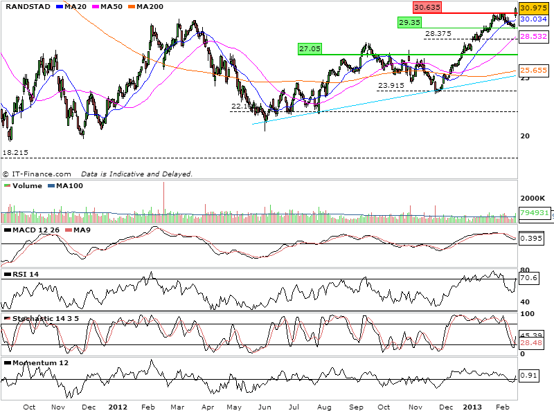Viewport: 554px width, 415px height.
Task: Select the magenta MA50 legend swatch
Action: 96,7
